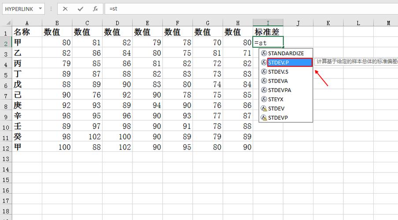Choose STDEVPA from the autocomplete list
Screen dimensions: 398x220
coord(286,90)
